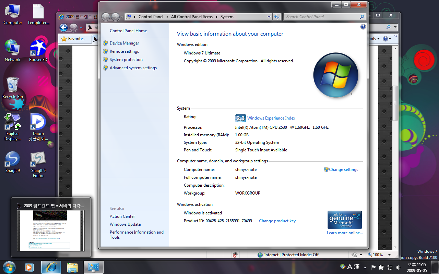
Task: Select System breadcrumb segment
Action: coord(227,17)
